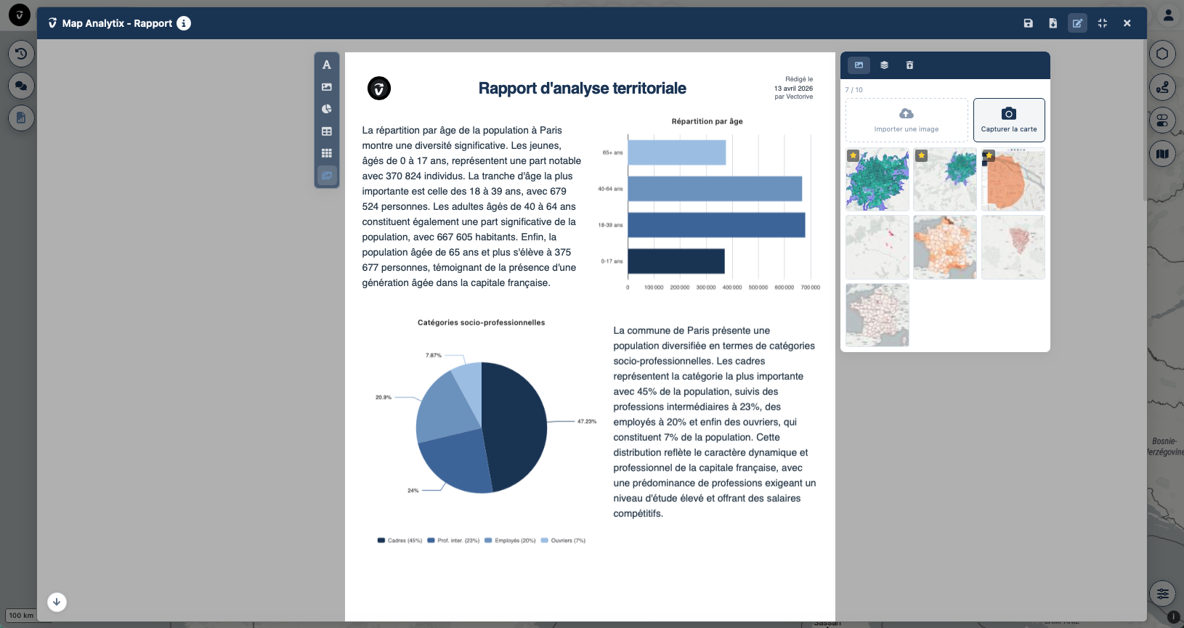Toggle star on orange Paris thumbnail

(x=989, y=155)
